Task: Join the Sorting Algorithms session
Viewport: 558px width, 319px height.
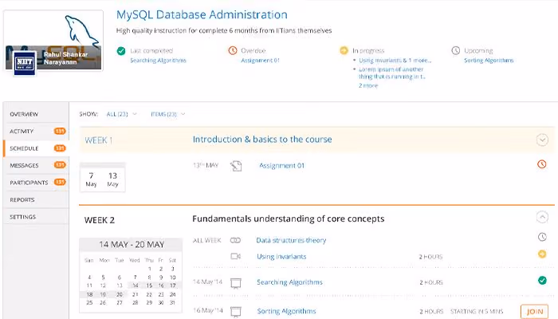Action: (535, 312)
